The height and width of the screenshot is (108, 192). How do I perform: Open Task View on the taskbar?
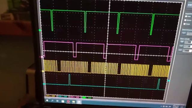[x=57, y=101]
